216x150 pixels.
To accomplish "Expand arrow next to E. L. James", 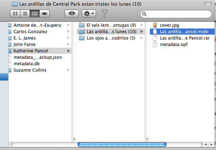I will (69, 38).
